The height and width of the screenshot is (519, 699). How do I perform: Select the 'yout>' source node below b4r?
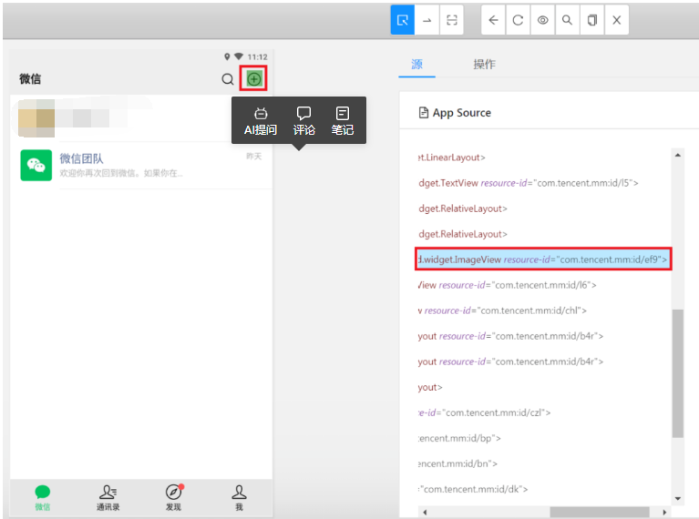click(x=430, y=387)
